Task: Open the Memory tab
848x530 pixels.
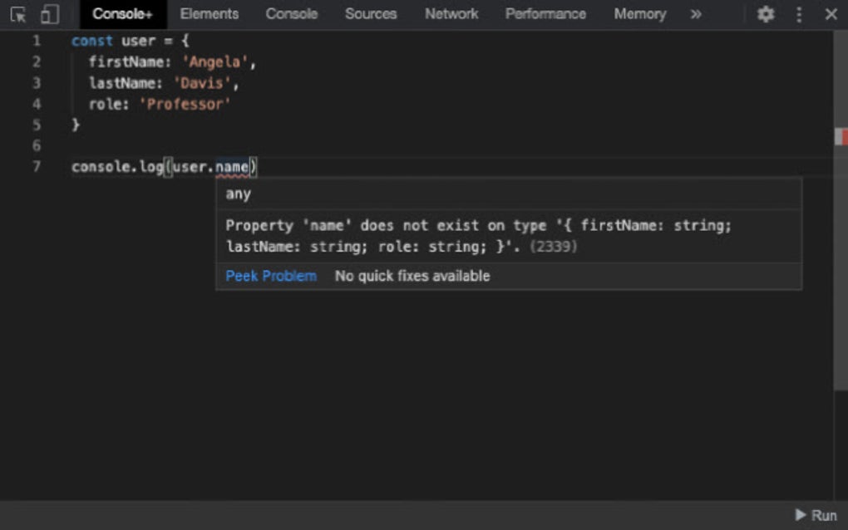Action: 640,14
